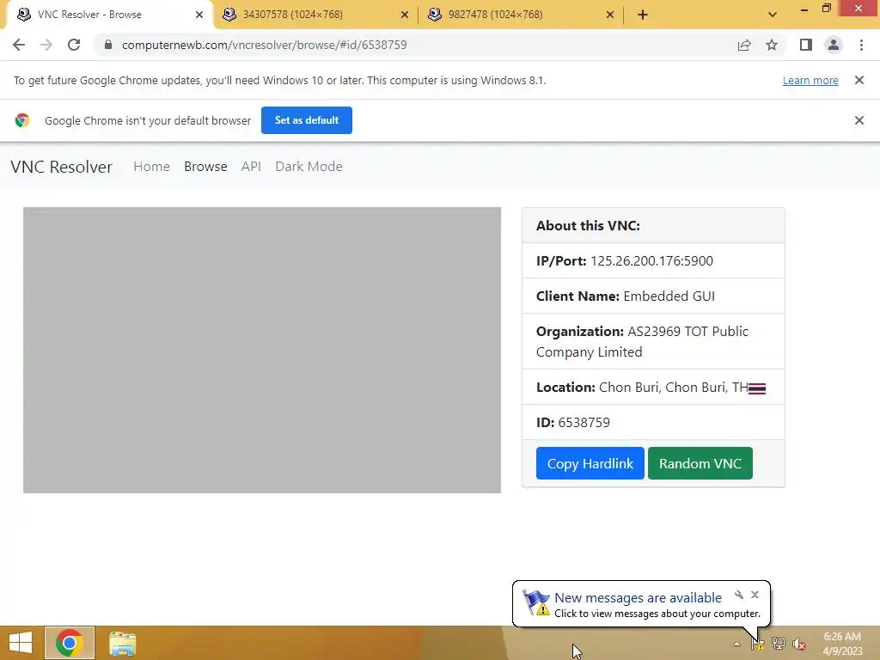
Task: Click the forward navigation arrow
Action: coord(46,45)
